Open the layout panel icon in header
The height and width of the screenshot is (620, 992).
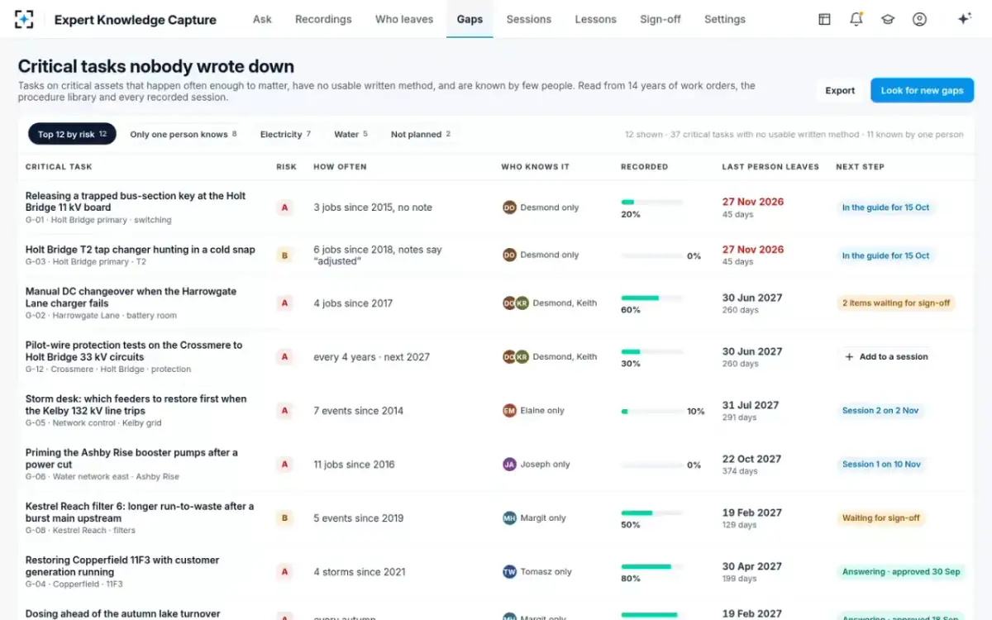[x=824, y=19]
